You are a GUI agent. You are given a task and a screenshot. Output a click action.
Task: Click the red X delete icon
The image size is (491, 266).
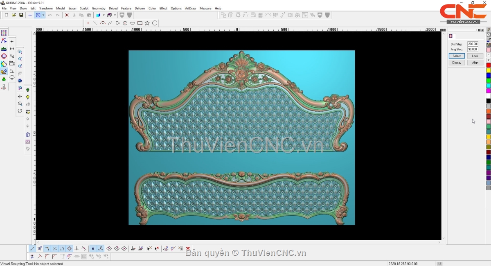67,15
